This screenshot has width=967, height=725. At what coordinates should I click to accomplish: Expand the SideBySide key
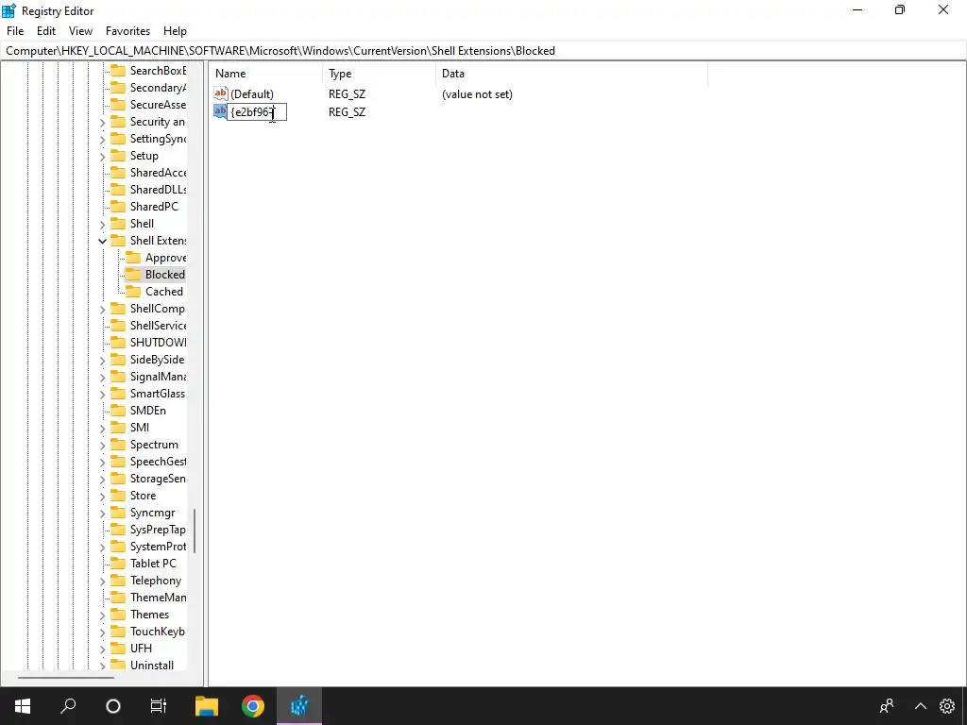[102, 360]
